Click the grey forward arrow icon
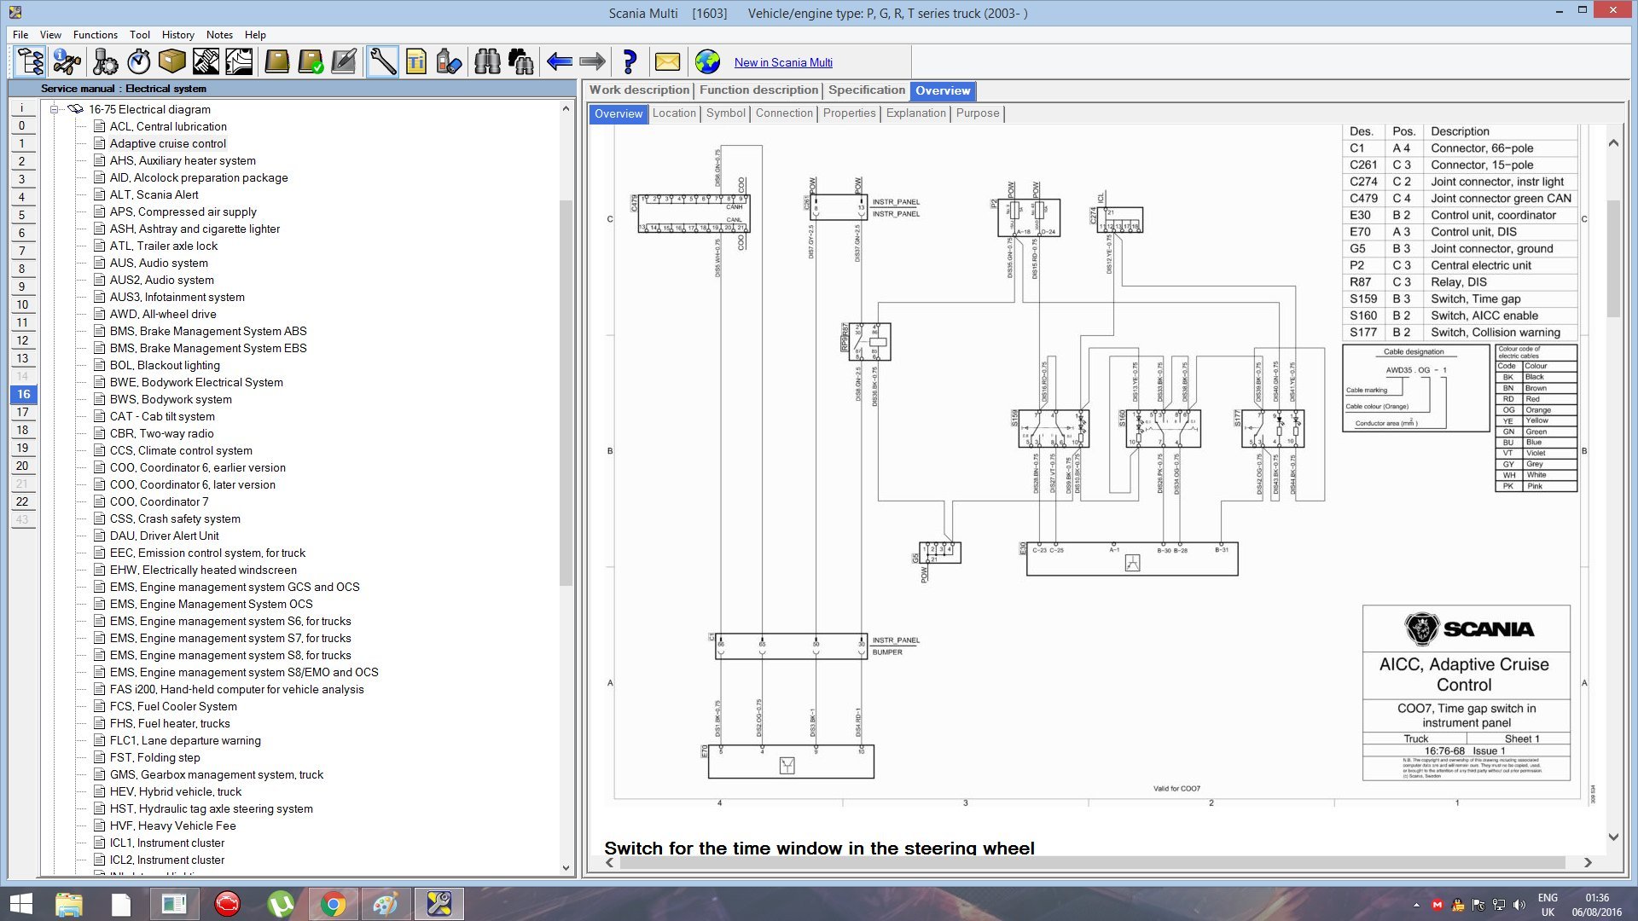This screenshot has width=1638, height=921. point(592,61)
